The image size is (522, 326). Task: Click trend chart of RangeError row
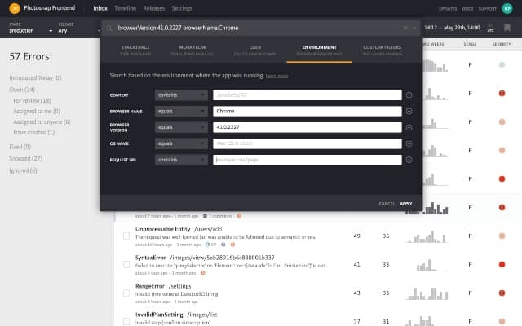pyautogui.click(x=427, y=293)
